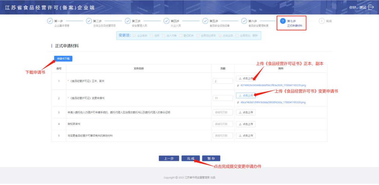Go back with the 上一步 button

[169, 158]
